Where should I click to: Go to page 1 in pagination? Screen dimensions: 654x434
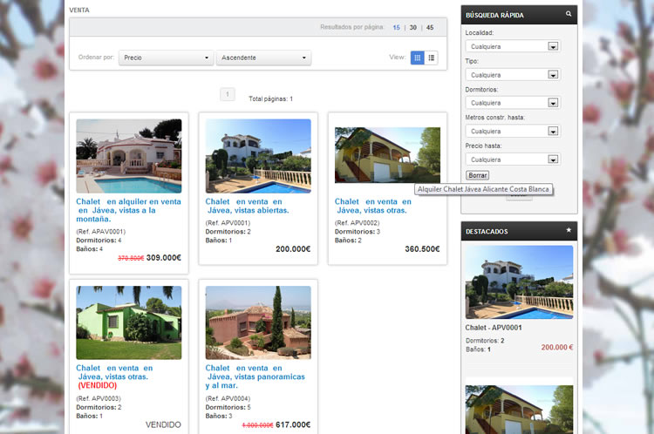[228, 94]
